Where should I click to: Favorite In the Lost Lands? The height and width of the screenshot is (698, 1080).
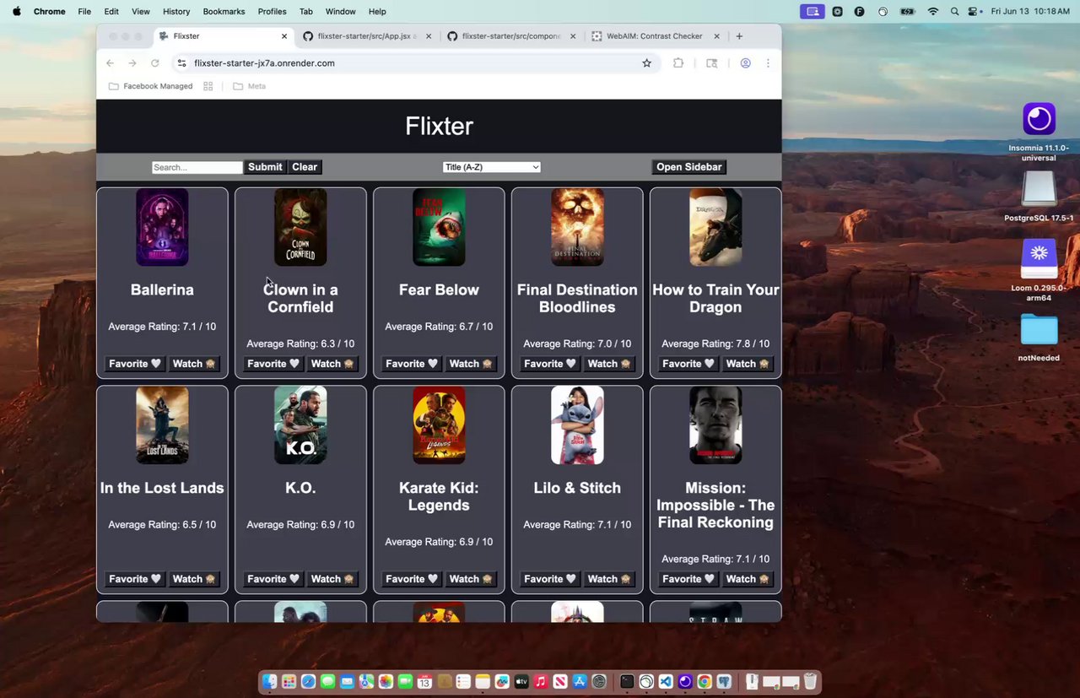tap(134, 579)
